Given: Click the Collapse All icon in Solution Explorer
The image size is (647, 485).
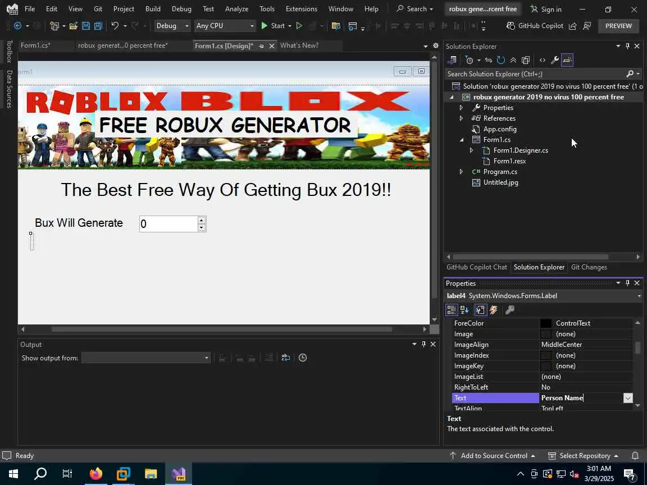Looking at the screenshot, I should coord(513,60).
